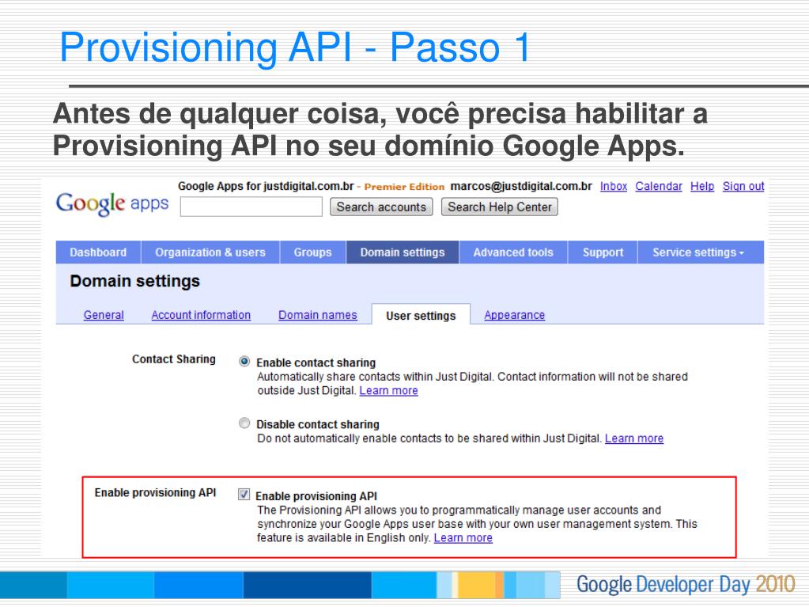This screenshot has width=809, height=607.
Task: Click the Google apps logo
Action: click(112, 203)
